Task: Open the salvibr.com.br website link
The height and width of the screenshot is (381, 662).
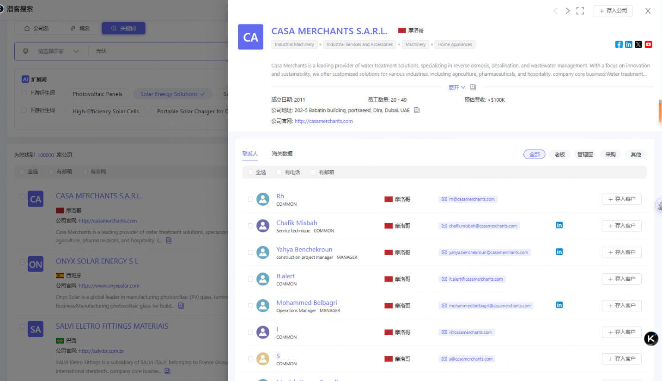Action: pyautogui.click(x=101, y=351)
